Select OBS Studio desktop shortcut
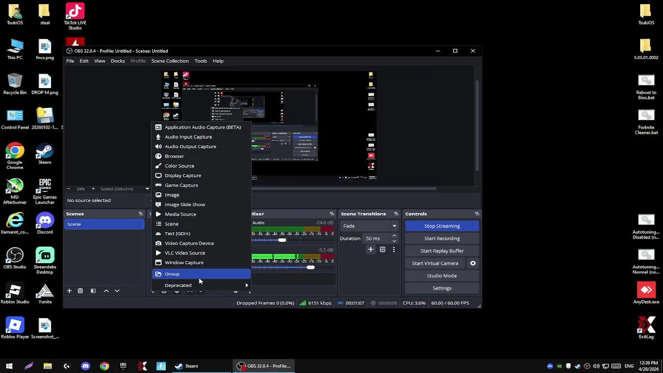 (x=15, y=259)
